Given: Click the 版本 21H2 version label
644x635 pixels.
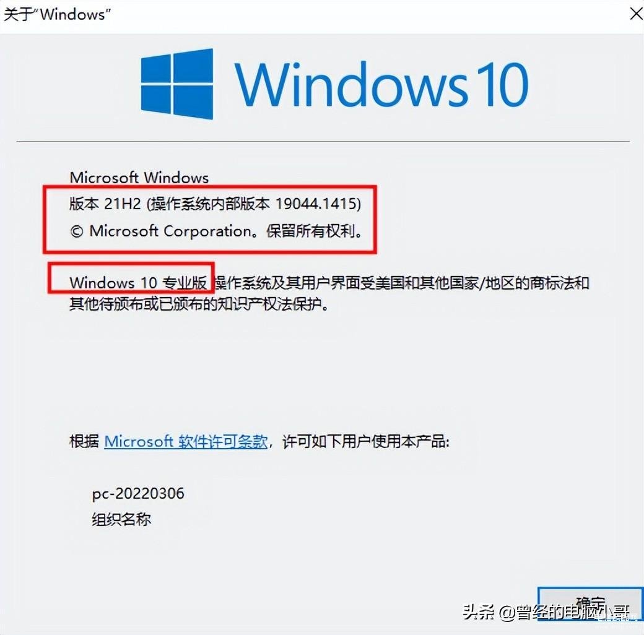Looking at the screenshot, I should (105, 204).
